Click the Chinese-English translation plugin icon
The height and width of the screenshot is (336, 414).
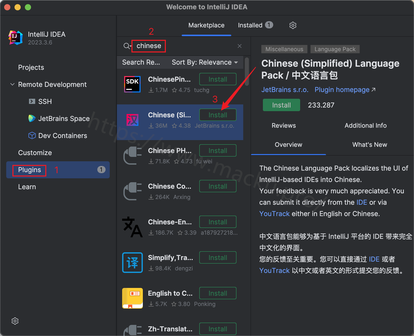pyautogui.click(x=132, y=227)
